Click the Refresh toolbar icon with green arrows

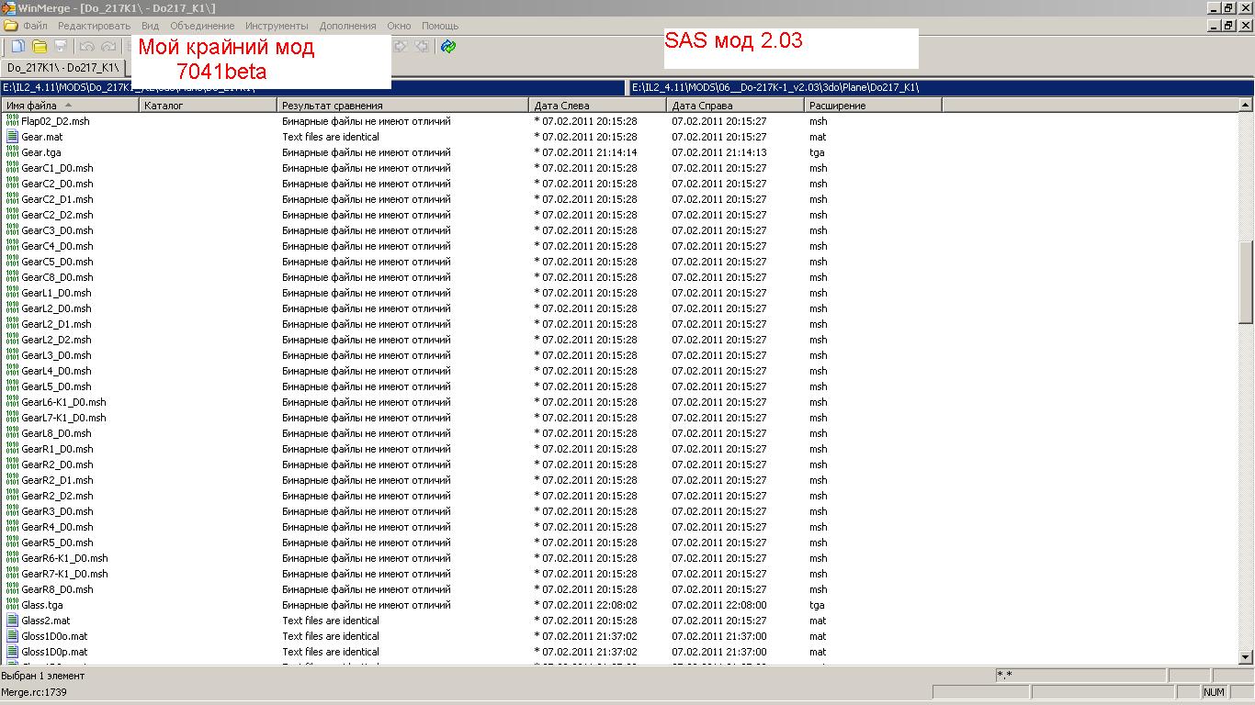click(x=448, y=47)
